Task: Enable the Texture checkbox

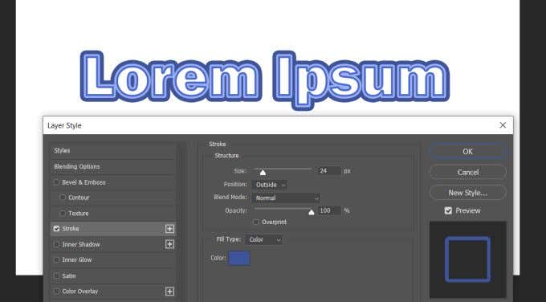Action: click(x=63, y=213)
